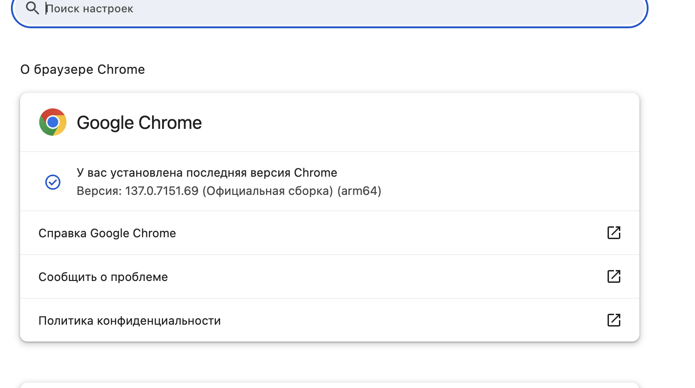Open "Справка Google Chrome" help link
Image resolution: width=695 pixels, height=388 pixels.
[x=330, y=233]
